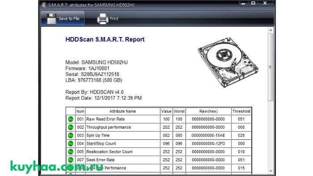
Task: Click the green status dot for Seek Error Rate
Action: coord(71,160)
